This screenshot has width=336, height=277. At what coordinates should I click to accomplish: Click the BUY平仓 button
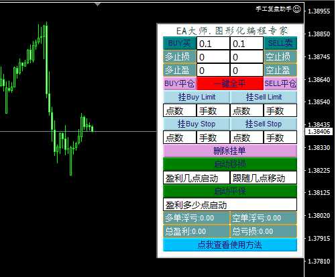coord(180,83)
